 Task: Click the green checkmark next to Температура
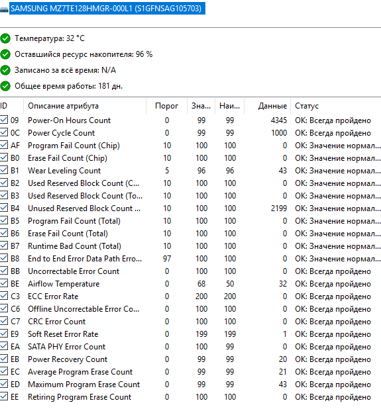pos(5,38)
